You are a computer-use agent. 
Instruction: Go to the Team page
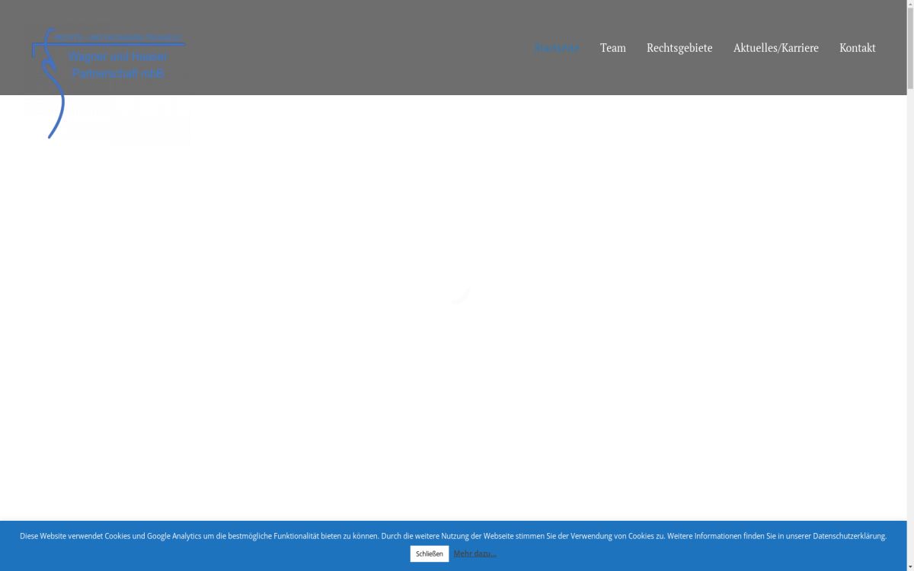pyautogui.click(x=612, y=48)
